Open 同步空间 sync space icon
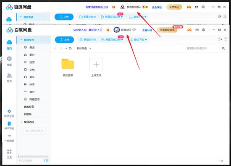Viewport: 231px width, 166px height. pos(9,111)
